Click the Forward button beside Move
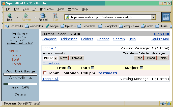The height and width of the screenshot is (107, 173). 77,58
